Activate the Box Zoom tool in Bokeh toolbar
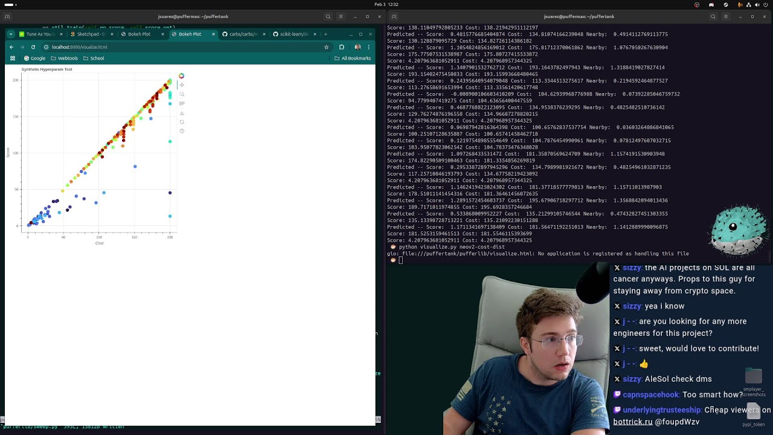 pos(182,94)
